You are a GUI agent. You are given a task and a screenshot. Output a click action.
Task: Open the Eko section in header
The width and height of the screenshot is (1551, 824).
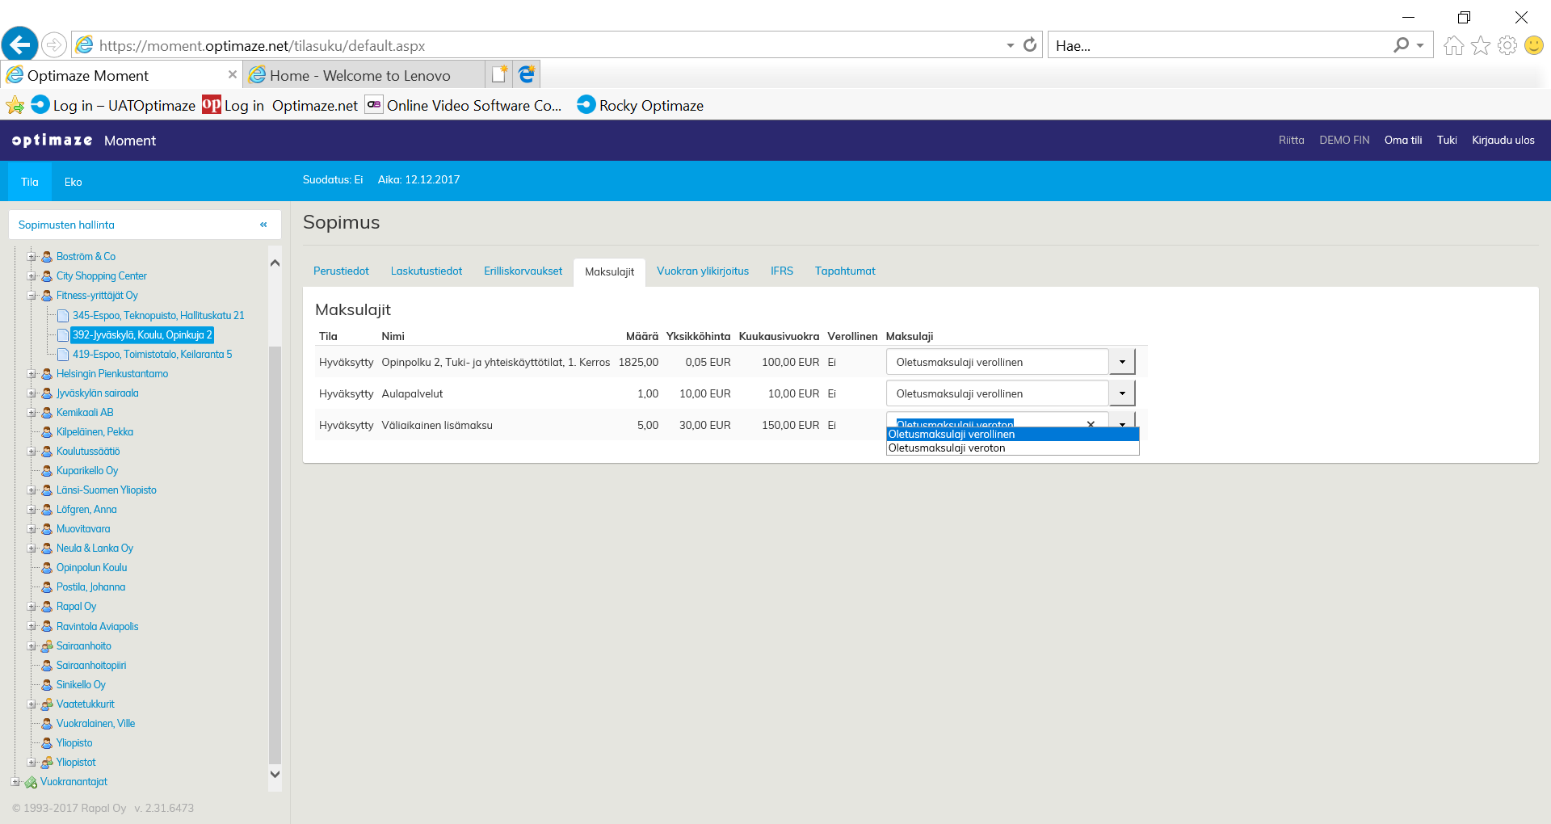pyautogui.click(x=73, y=182)
